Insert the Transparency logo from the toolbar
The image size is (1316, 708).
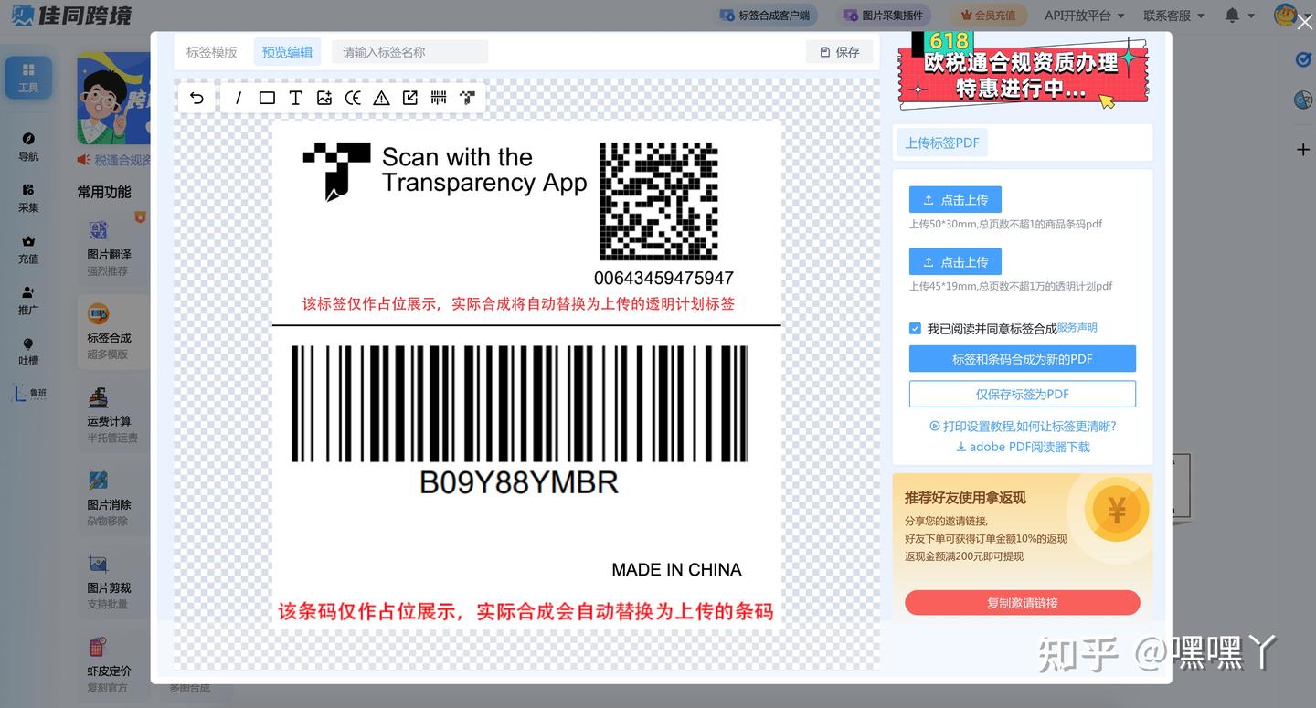(467, 98)
